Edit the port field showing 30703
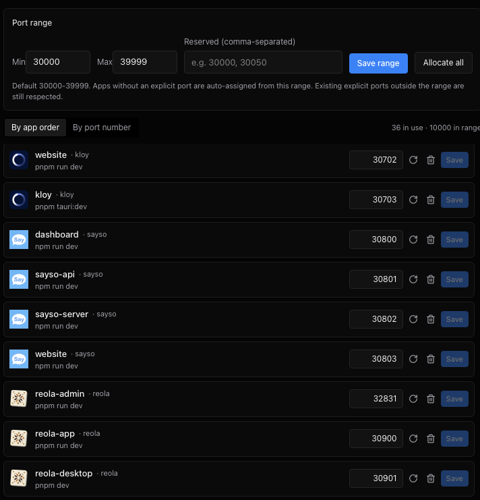This screenshot has height=500, width=480. point(376,200)
